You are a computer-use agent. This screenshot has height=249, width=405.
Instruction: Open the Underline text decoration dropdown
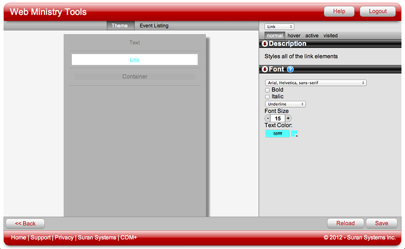click(x=285, y=104)
